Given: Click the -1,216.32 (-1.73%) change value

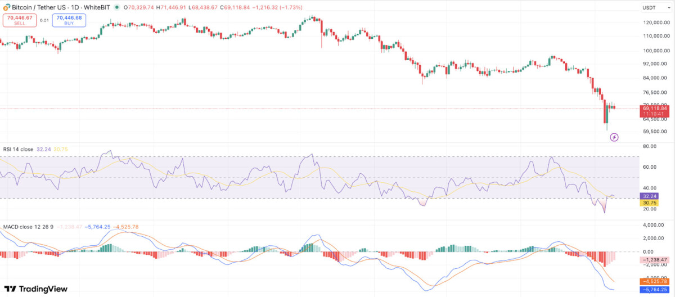Looking at the screenshot, I should (278, 8).
